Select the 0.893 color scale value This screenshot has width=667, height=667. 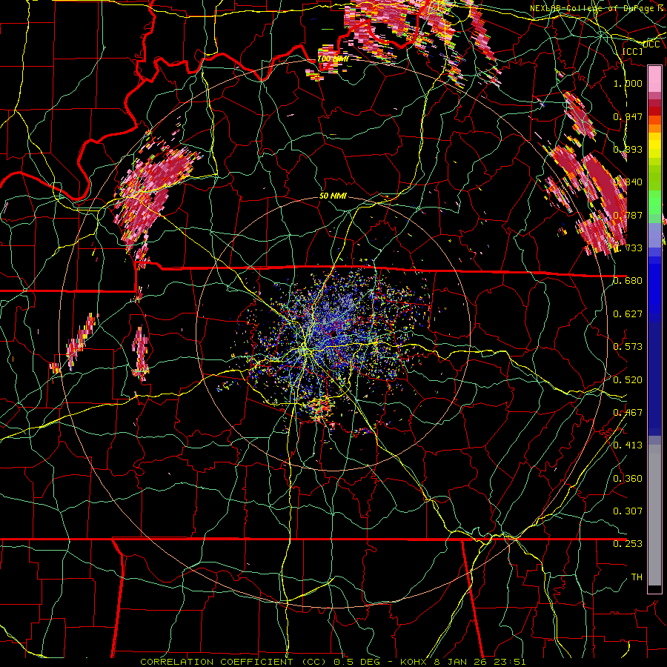click(628, 149)
